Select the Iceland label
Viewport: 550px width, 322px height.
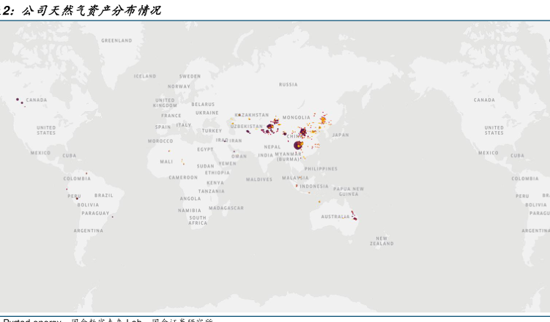pos(145,76)
